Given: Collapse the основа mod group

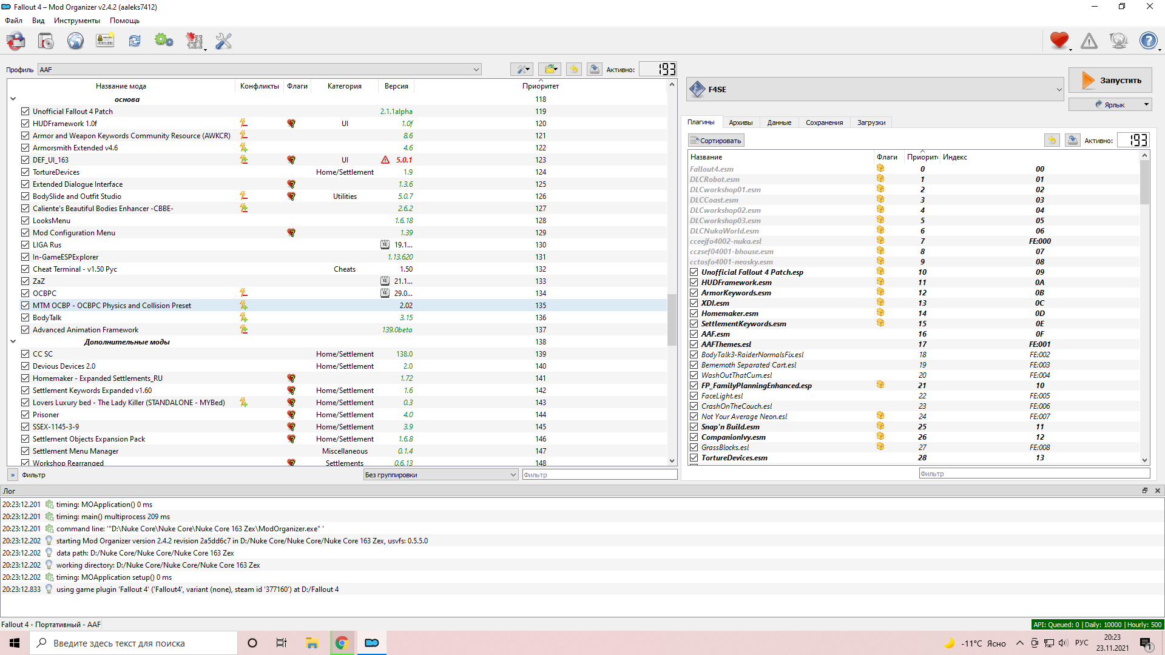Looking at the screenshot, I should point(13,99).
